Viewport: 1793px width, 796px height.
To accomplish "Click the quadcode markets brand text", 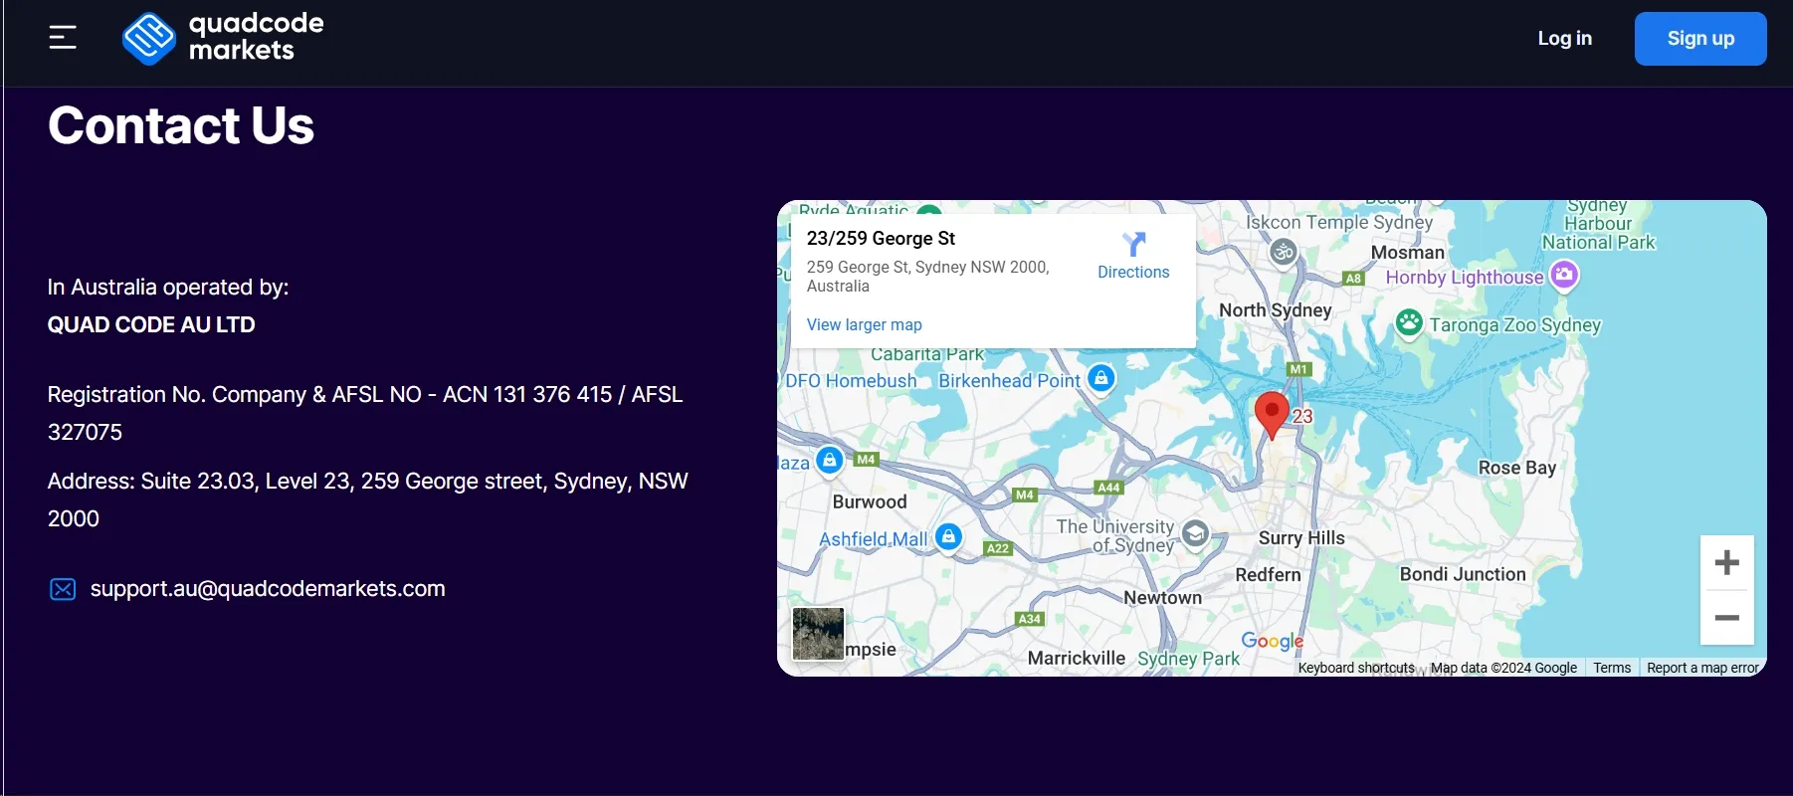I will click(x=257, y=37).
